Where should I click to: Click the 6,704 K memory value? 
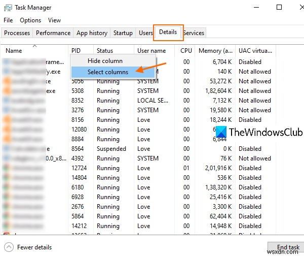point(222,62)
